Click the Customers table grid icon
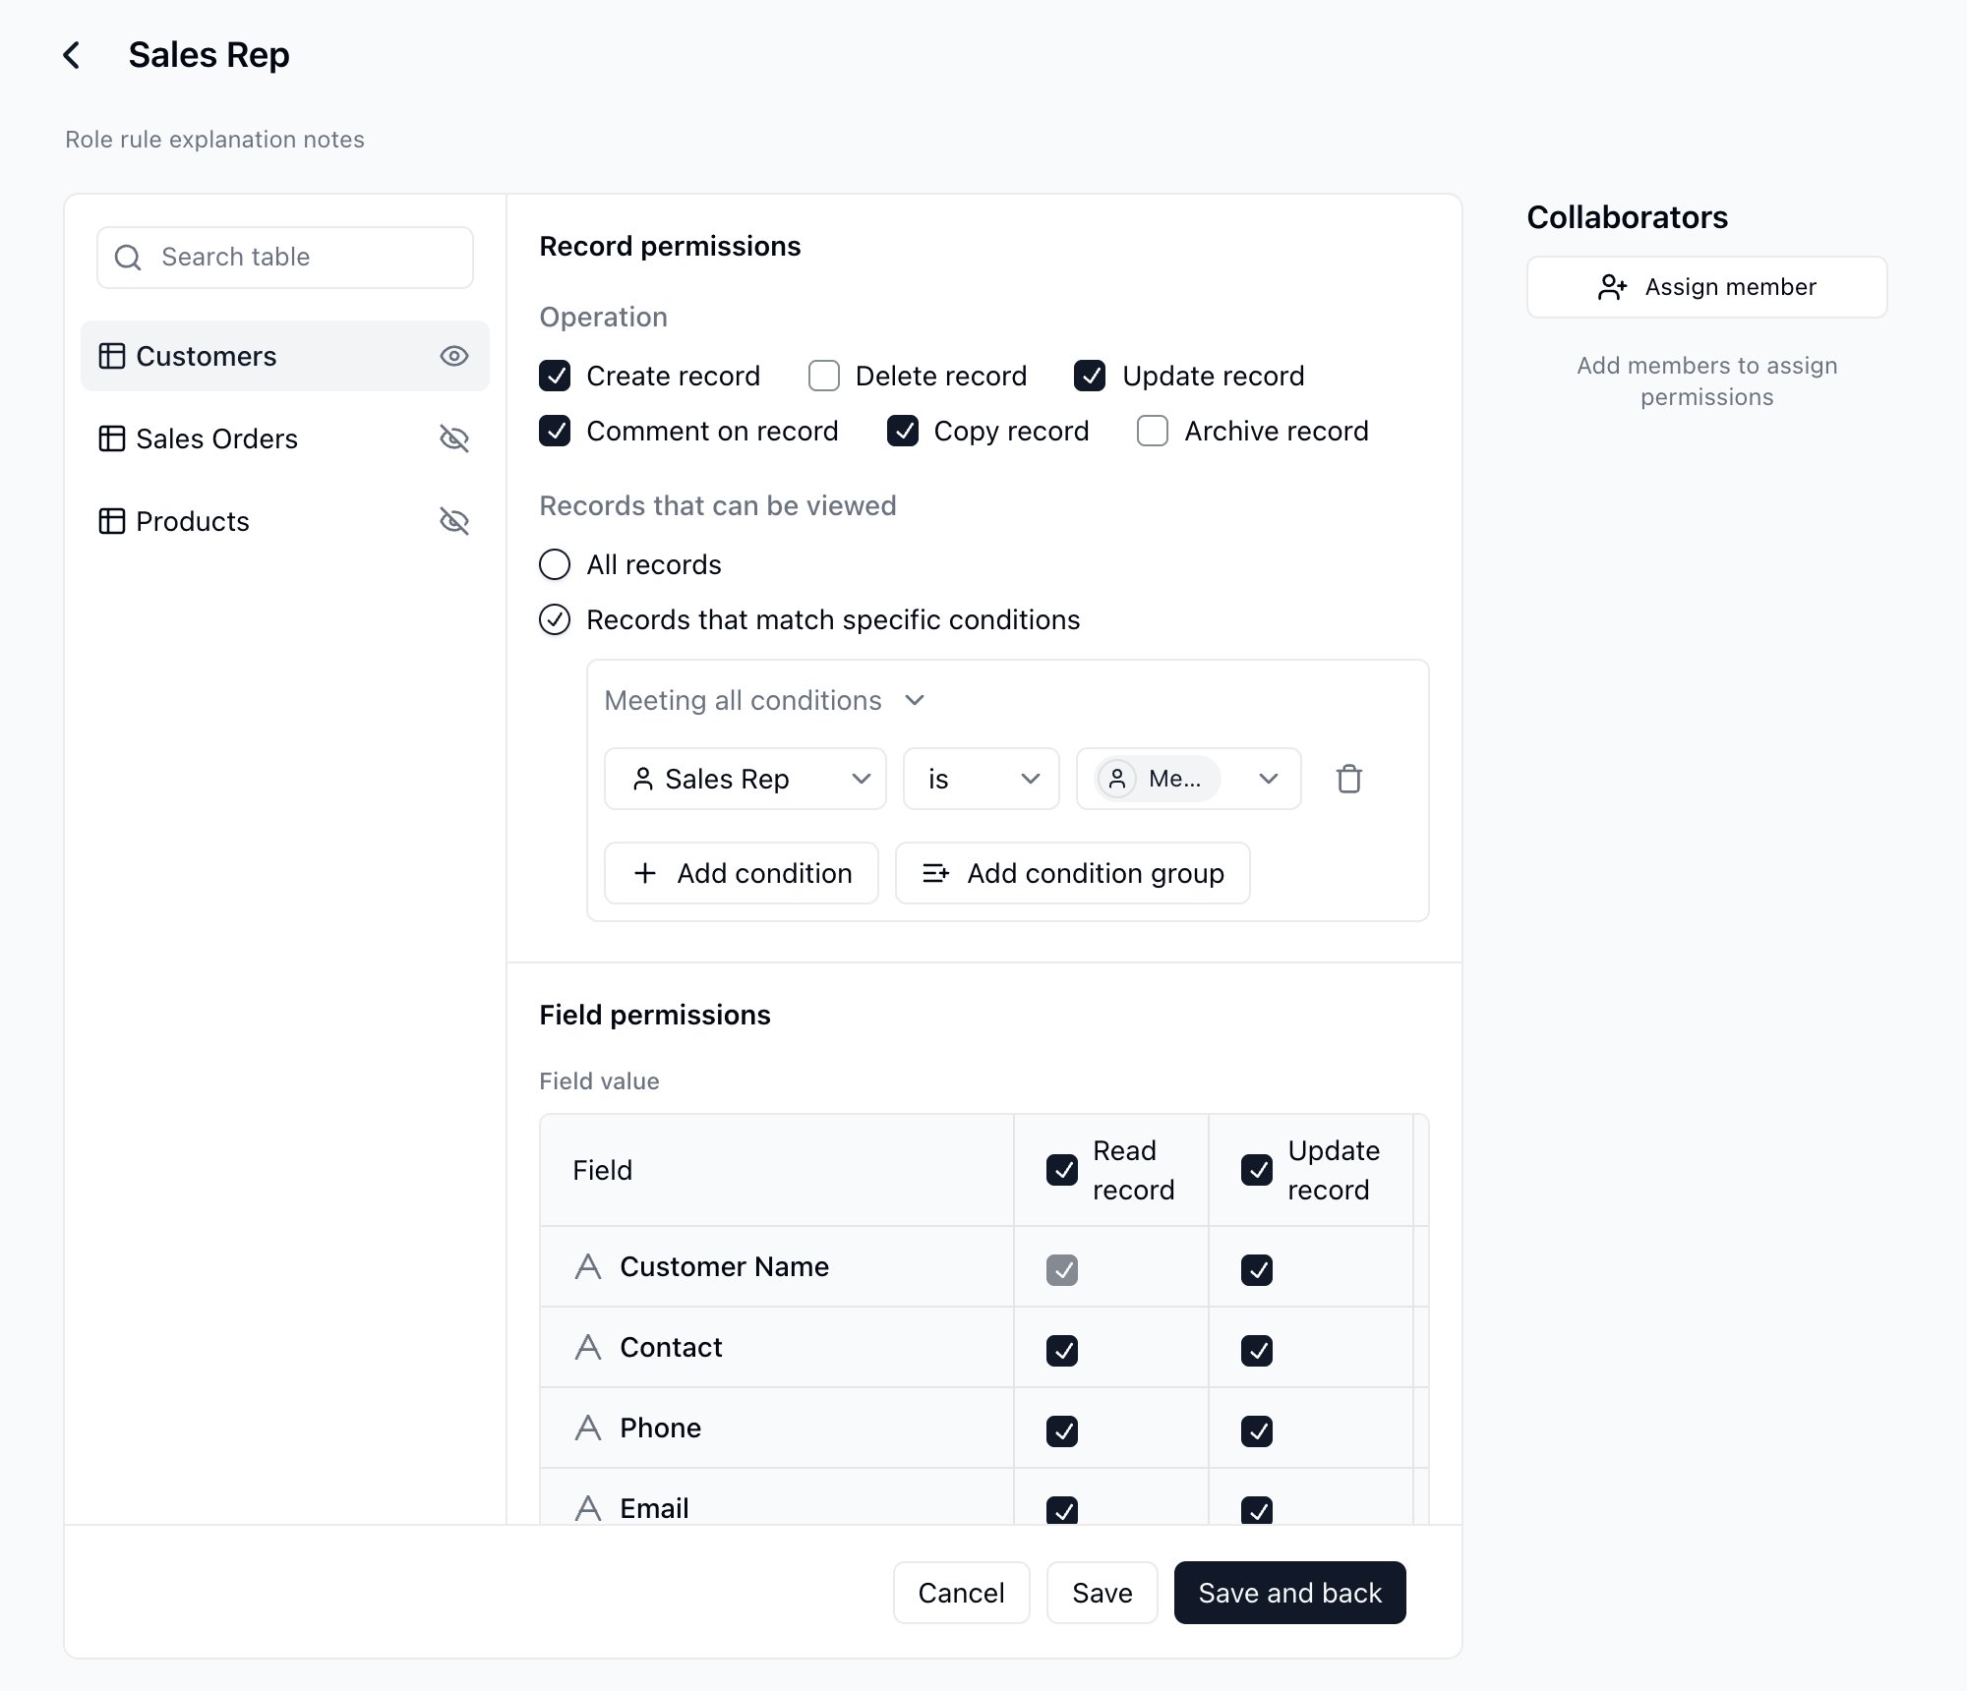This screenshot has width=1967, height=1691. click(x=112, y=356)
